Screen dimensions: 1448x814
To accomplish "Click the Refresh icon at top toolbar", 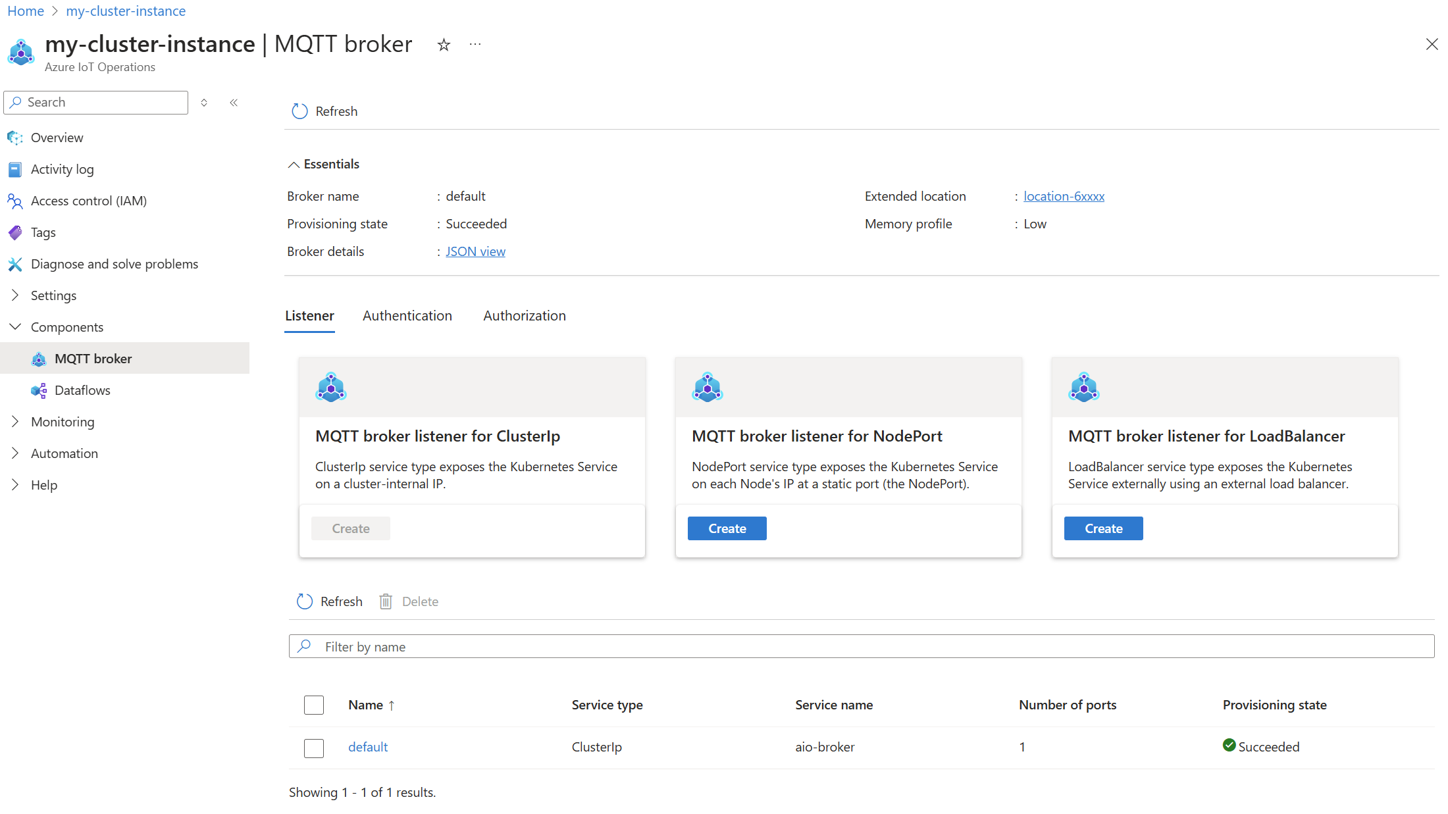I will [298, 111].
